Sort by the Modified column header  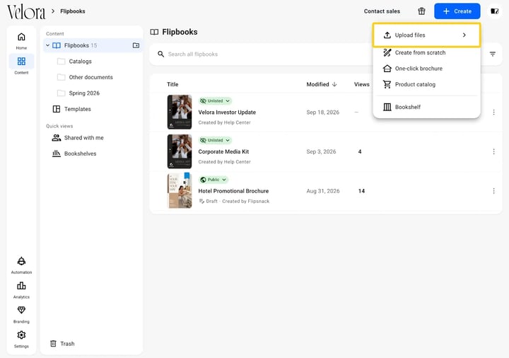pos(317,84)
